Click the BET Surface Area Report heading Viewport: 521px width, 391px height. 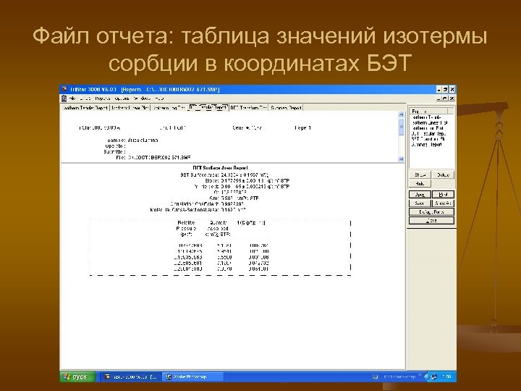click(x=220, y=168)
